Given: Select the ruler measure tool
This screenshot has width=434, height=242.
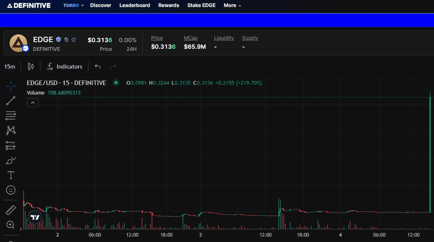Looking at the screenshot, I should [x=11, y=210].
